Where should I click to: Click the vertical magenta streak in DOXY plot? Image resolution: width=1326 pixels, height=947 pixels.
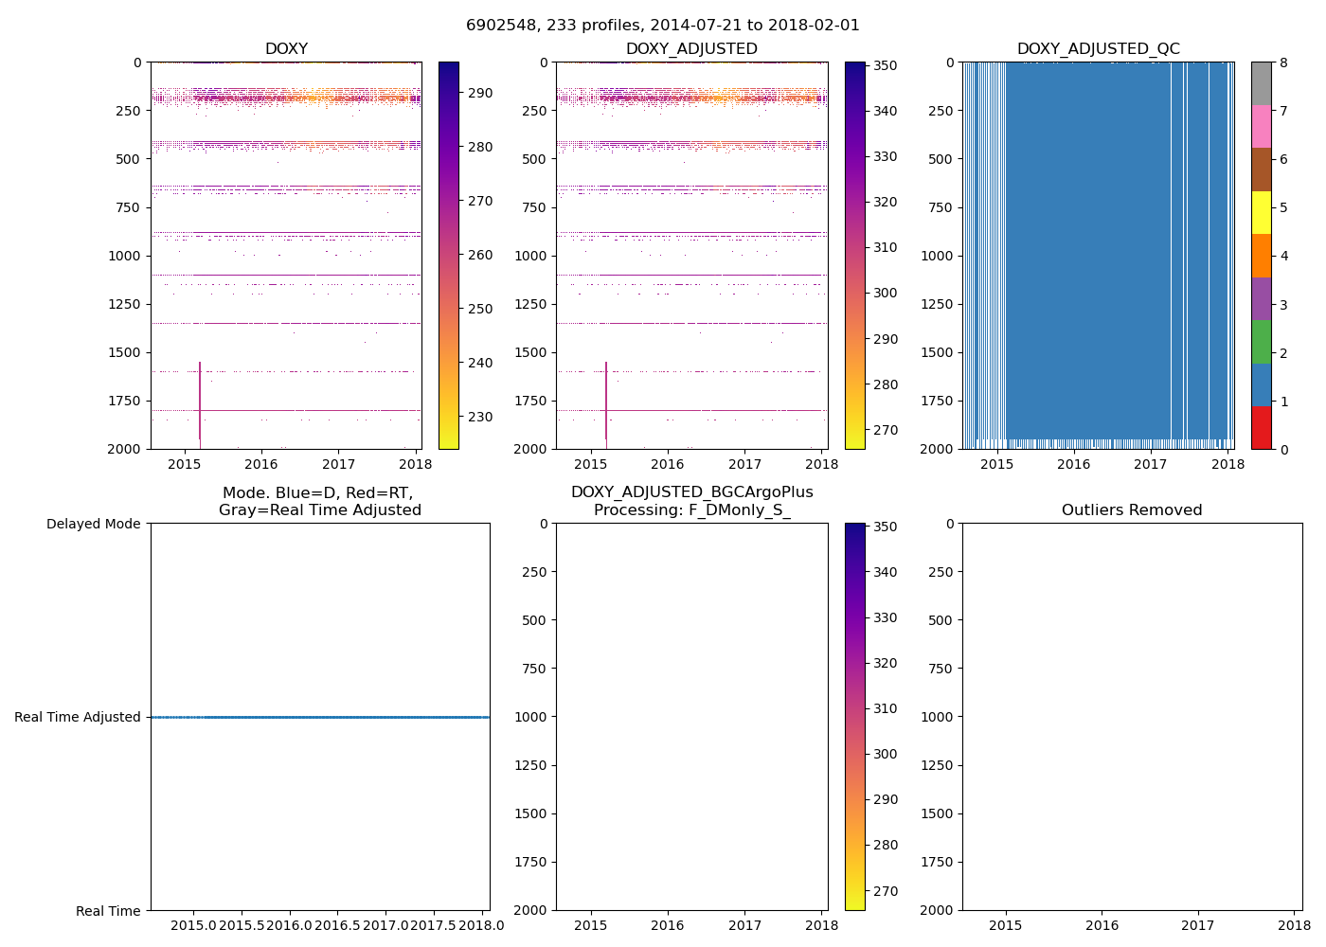tap(200, 398)
